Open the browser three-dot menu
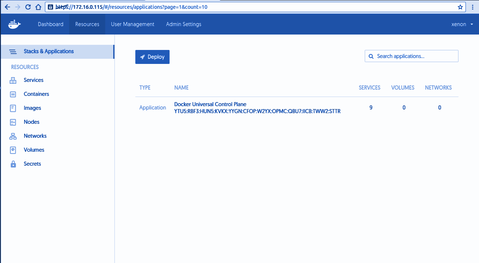This screenshot has height=263, width=479. (x=472, y=7)
